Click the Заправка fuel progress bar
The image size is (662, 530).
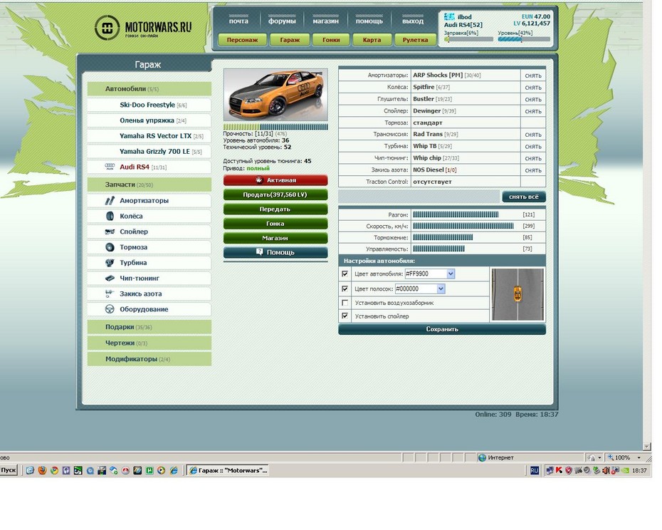click(x=469, y=39)
